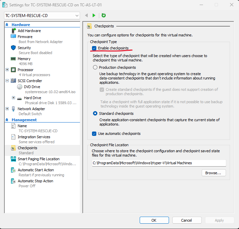Screen dimensions: 239x229
Task: Expand the Processor node
Action: [7, 70]
